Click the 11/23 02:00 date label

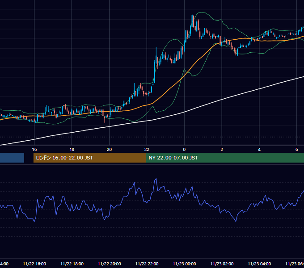tap(222, 264)
